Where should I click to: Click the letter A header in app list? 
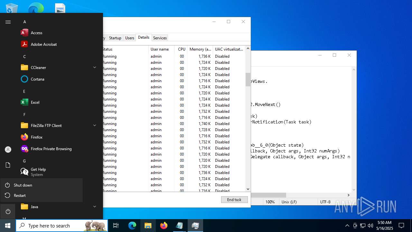point(25,22)
